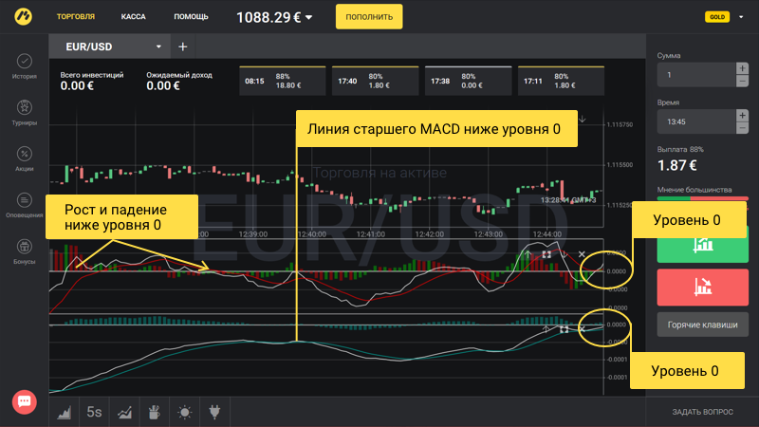The width and height of the screenshot is (759, 427).
Task: Increase Сумма amount with plus
Action: coord(742,68)
